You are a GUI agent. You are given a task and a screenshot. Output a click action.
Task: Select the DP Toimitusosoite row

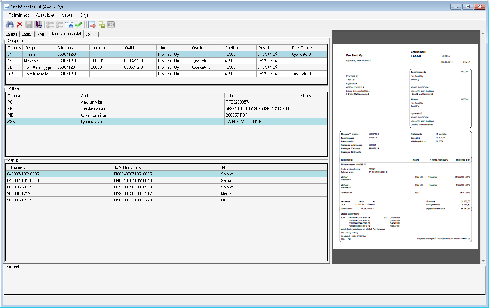point(166,74)
